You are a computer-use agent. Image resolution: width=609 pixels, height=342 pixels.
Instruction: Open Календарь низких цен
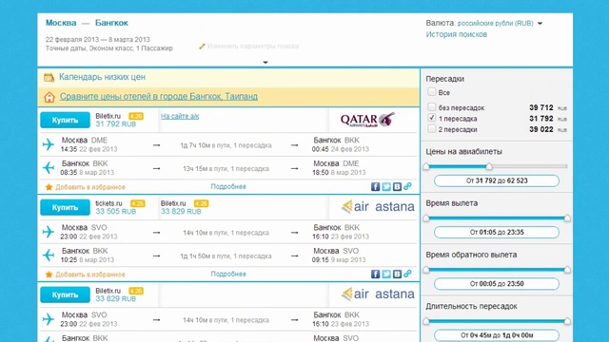[x=102, y=77]
